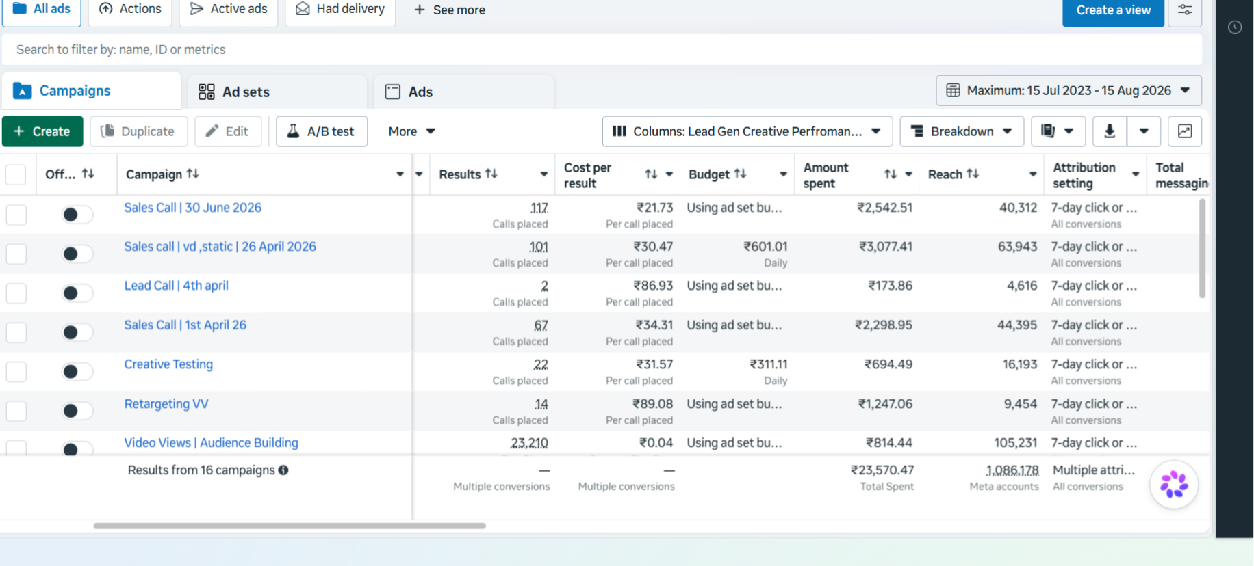
Task: Open the Sales call vd static 26 April campaign
Action: (x=220, y=247)
